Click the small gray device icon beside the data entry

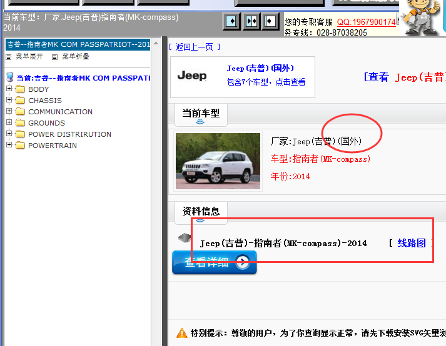[185, 238]
